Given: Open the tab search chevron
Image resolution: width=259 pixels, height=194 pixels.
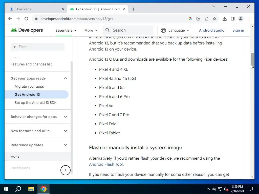Looking at the screenshot, I should (x=213, y=6).
